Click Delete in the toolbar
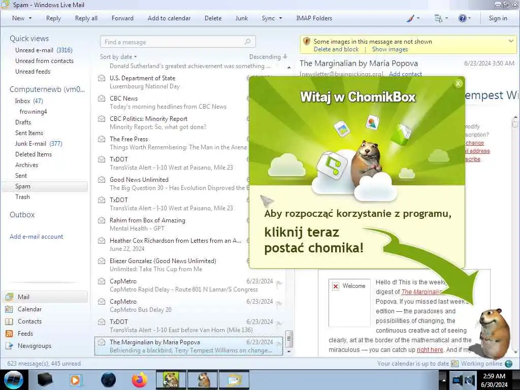This screenshot has width=520, height=390. click(213, 19)
